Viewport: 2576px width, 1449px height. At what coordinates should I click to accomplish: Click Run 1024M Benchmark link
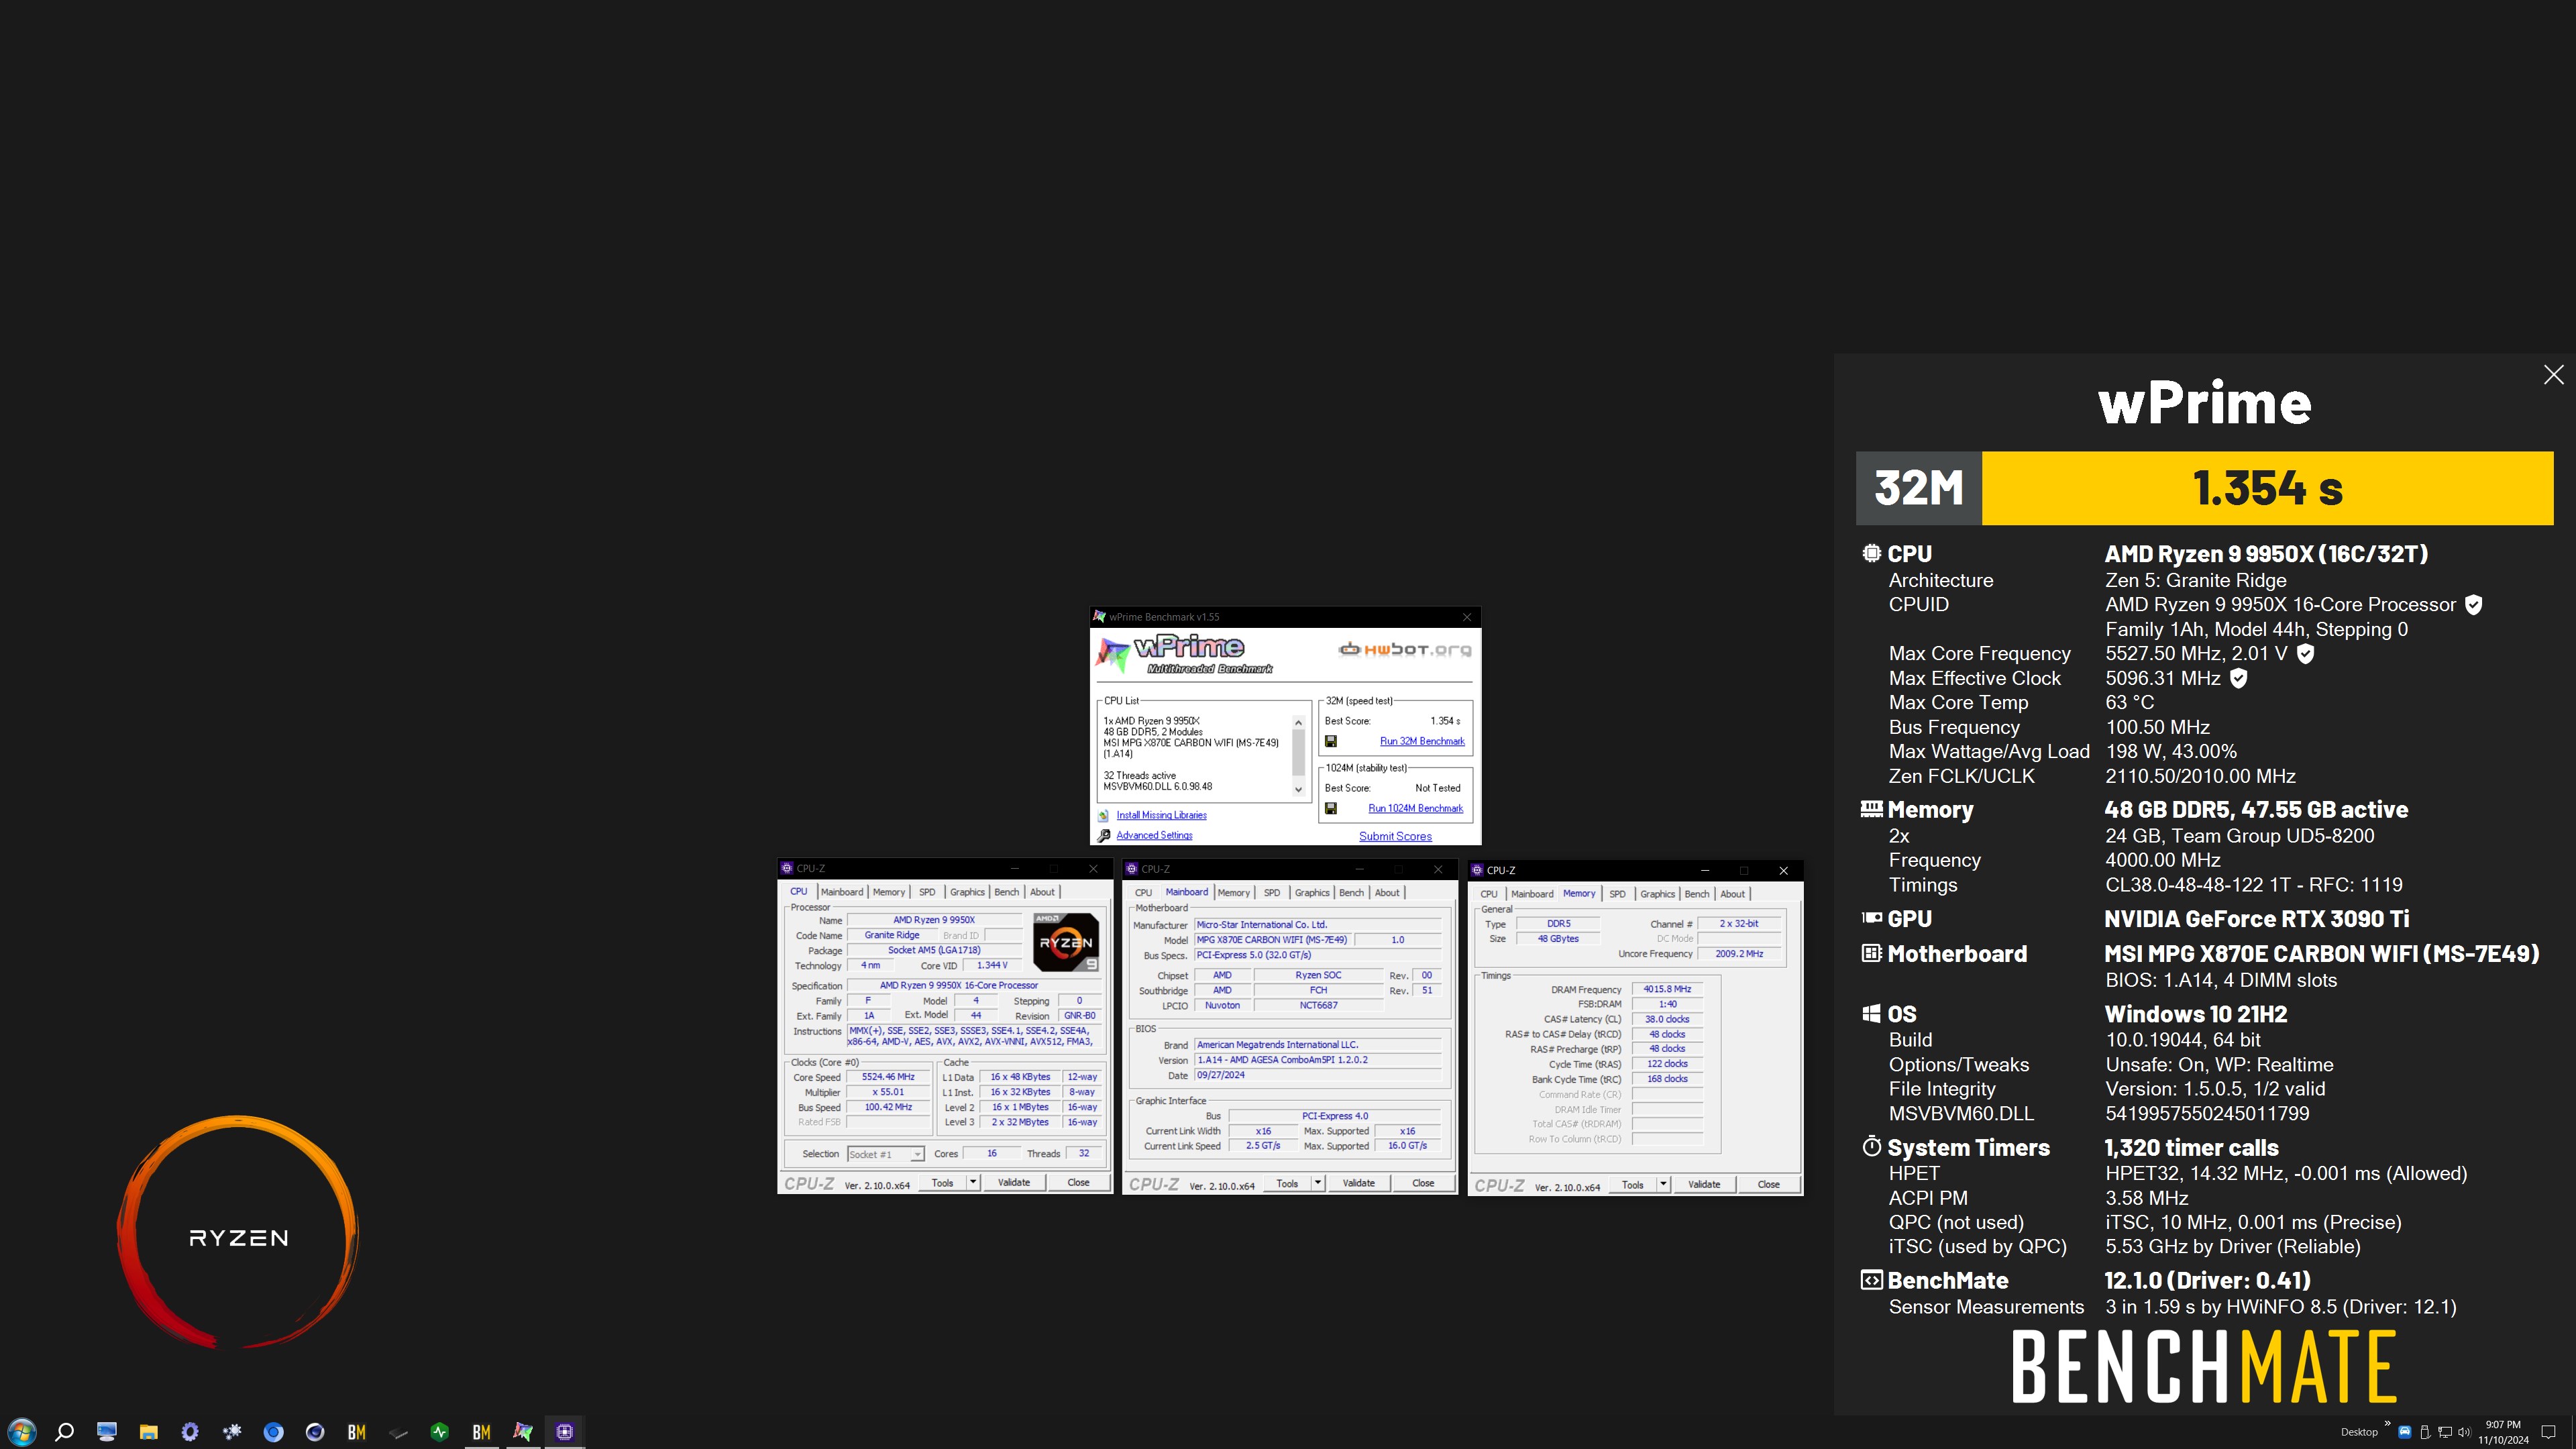point(1415,808)
